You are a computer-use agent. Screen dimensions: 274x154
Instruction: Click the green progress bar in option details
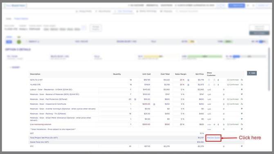[204, 57]
